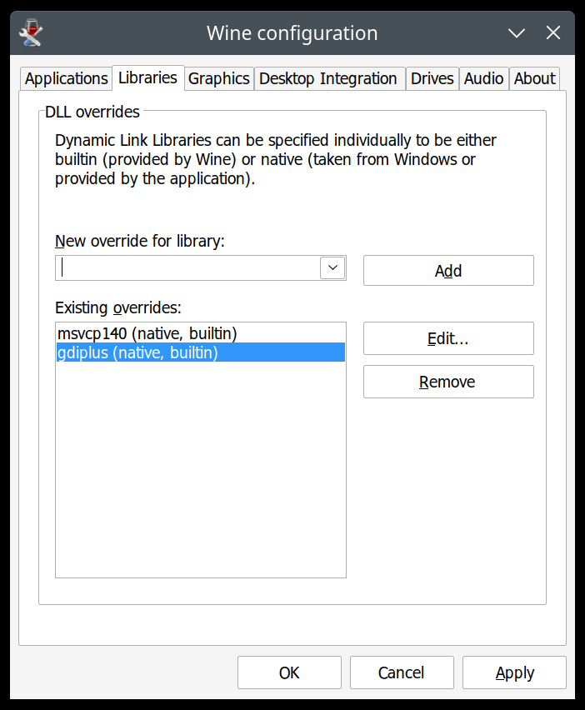Click the Add button to add an override
Screen dimensions: 585x710
click(x=447, y=270)
